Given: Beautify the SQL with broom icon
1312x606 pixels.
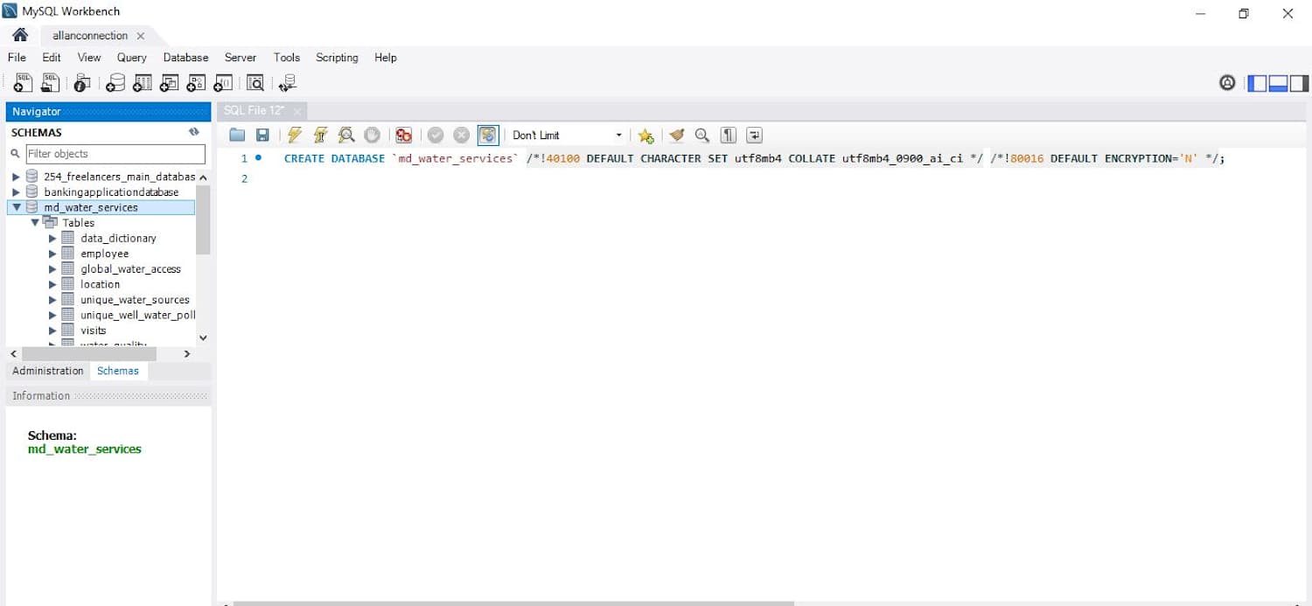Looking at the screenshot, I should coord(676,135).
